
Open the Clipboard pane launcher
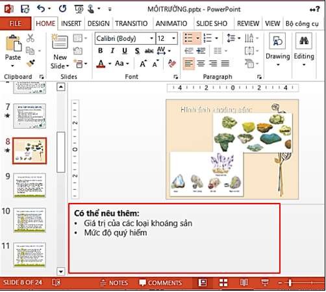(x=42, y=77)
